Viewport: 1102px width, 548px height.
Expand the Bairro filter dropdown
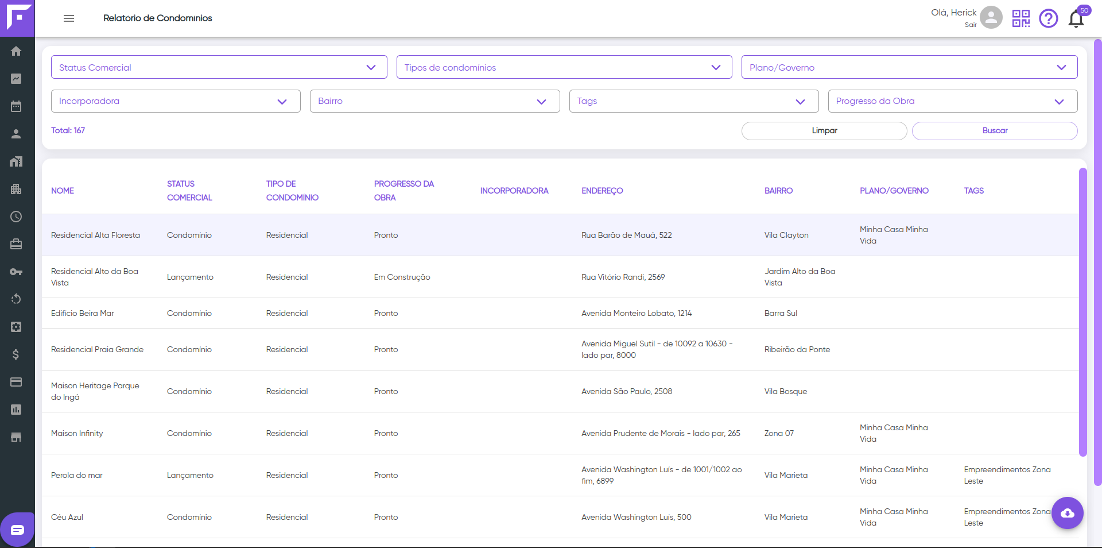pos(435,101)
